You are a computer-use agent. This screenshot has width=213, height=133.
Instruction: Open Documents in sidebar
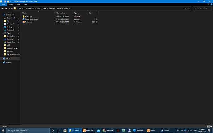pyautogui.click(x=10, y=24)
